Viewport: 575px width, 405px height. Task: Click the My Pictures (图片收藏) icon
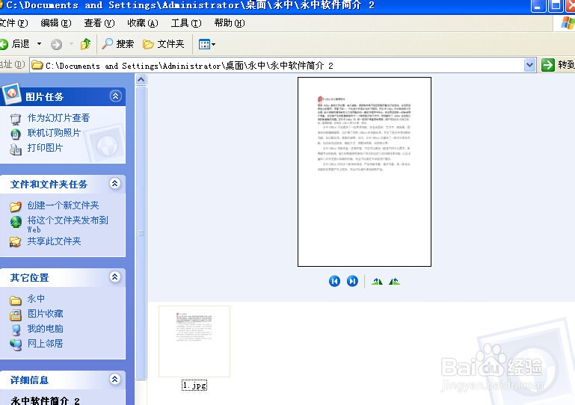pos(16,315)
